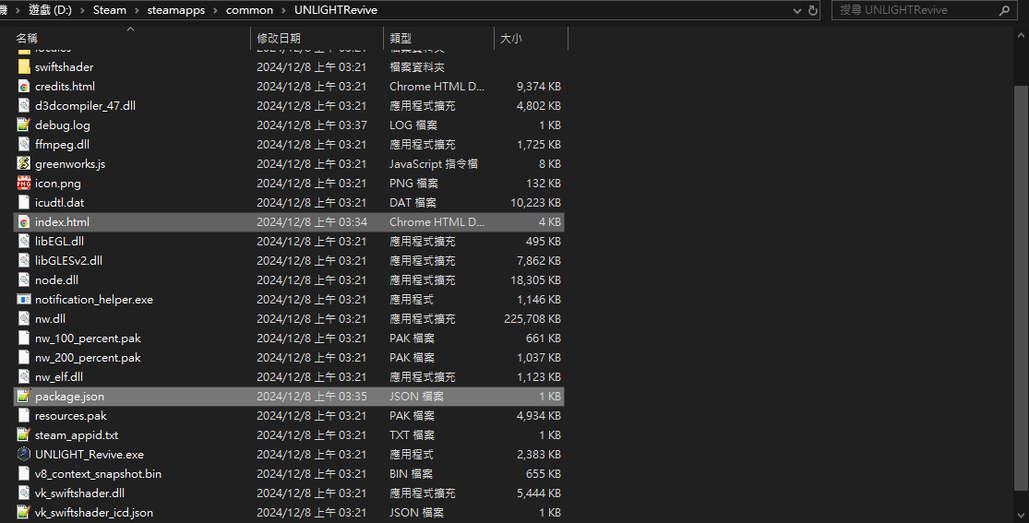Click the notification_helper.exe application icon

coord(24,299)
